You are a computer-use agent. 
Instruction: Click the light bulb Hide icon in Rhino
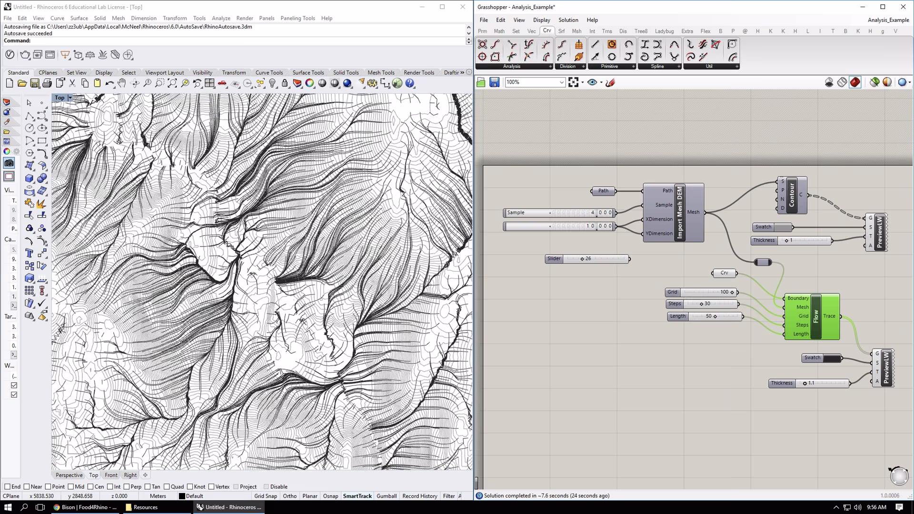point(272,83)
